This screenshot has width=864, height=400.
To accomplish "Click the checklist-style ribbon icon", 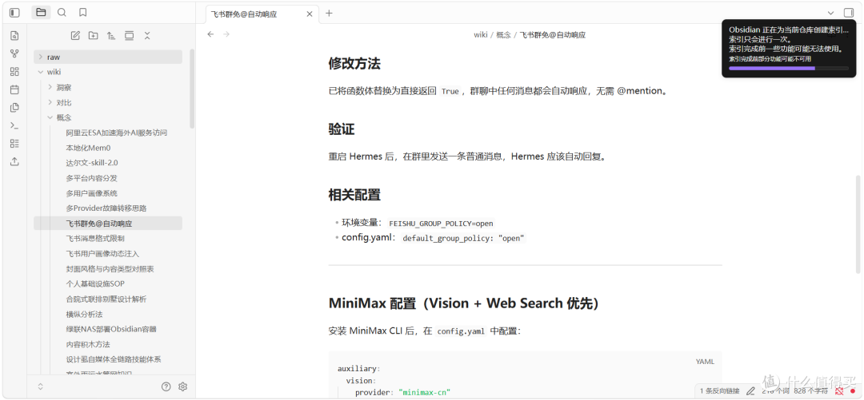I will pos(15,143).
